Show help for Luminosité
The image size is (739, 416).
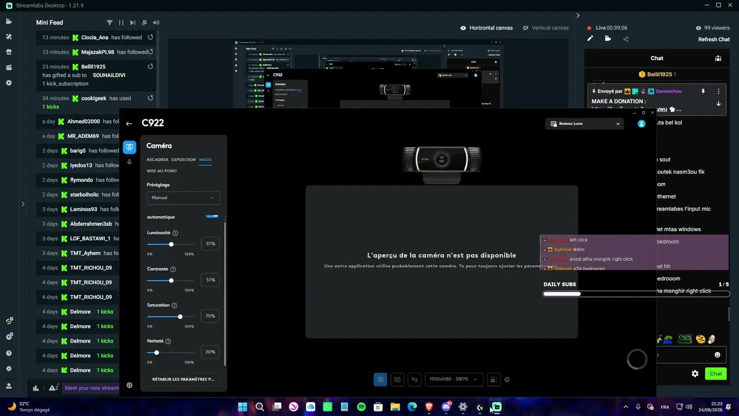(x=176, y=233)
